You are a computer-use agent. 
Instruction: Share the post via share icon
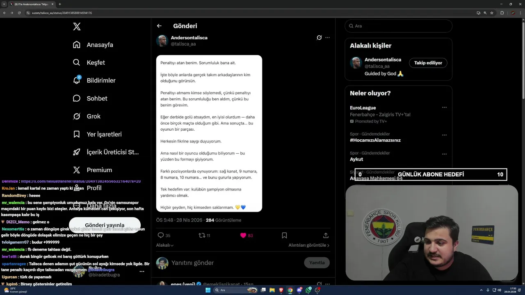326,235
